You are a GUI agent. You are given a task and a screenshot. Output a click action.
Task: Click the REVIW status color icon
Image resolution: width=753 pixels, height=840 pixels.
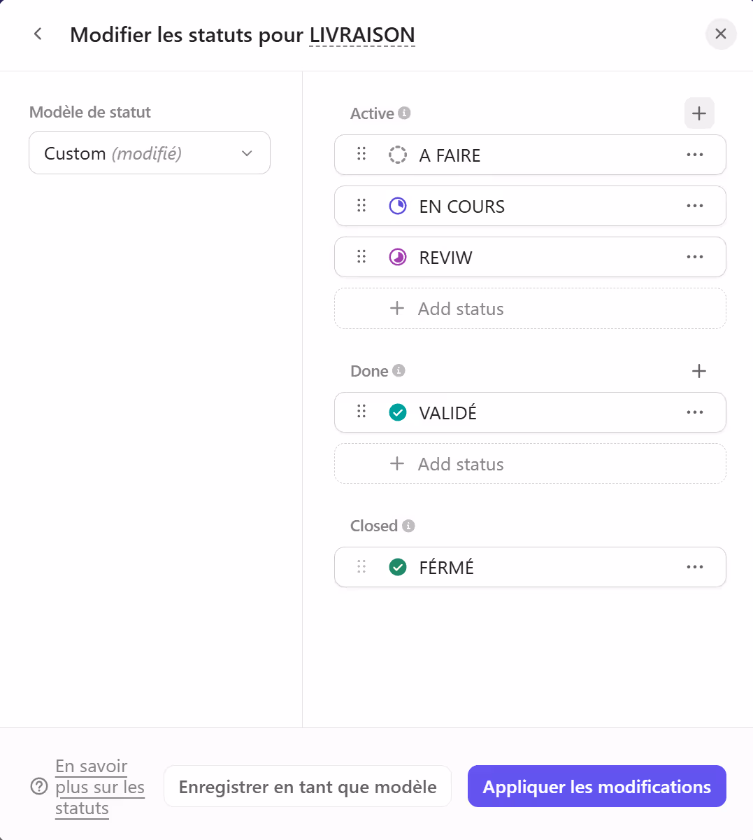[397, 257]
